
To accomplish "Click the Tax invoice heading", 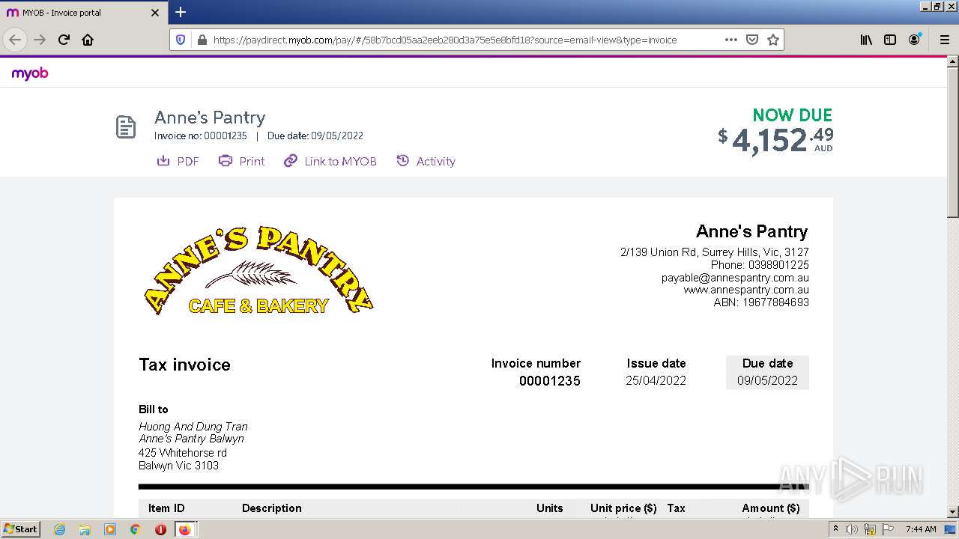I will tap(184, 365).
